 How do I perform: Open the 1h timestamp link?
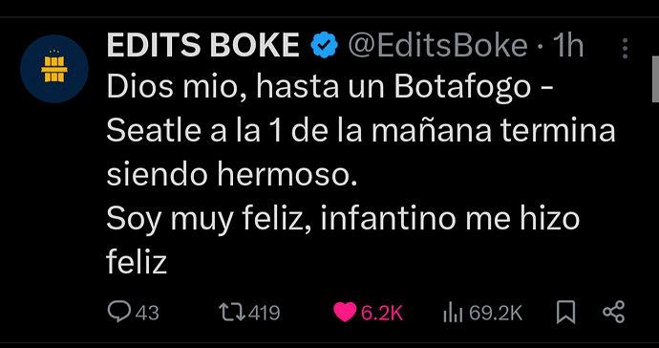[x=568, y=45]
